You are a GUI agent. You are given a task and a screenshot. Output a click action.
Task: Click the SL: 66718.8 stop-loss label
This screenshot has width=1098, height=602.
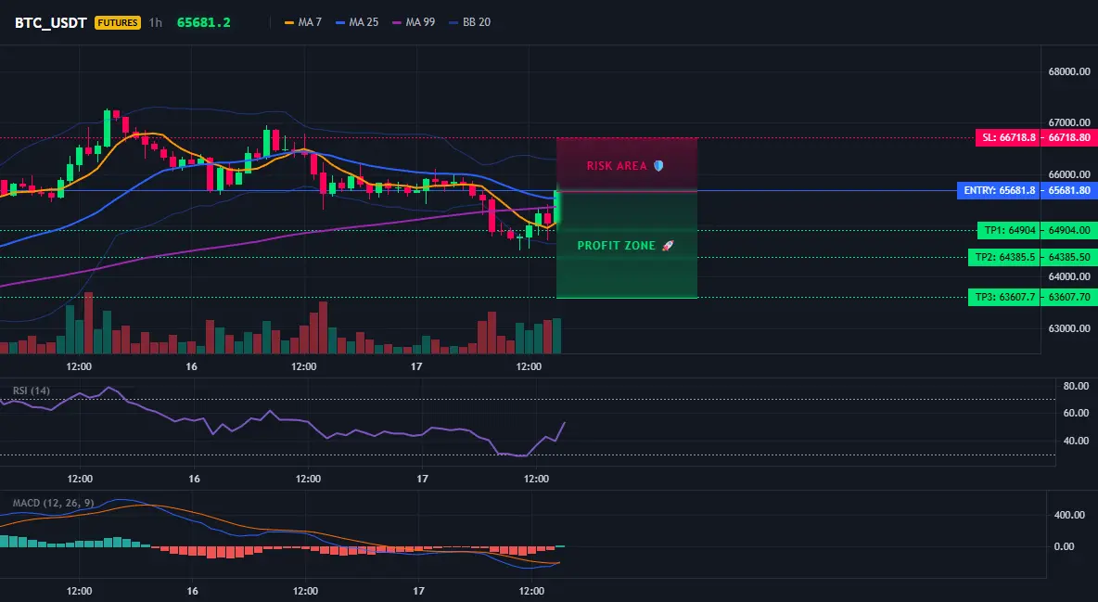coord(1008,137)
